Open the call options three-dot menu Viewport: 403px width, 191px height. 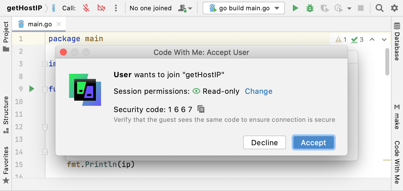coord(116,8)
